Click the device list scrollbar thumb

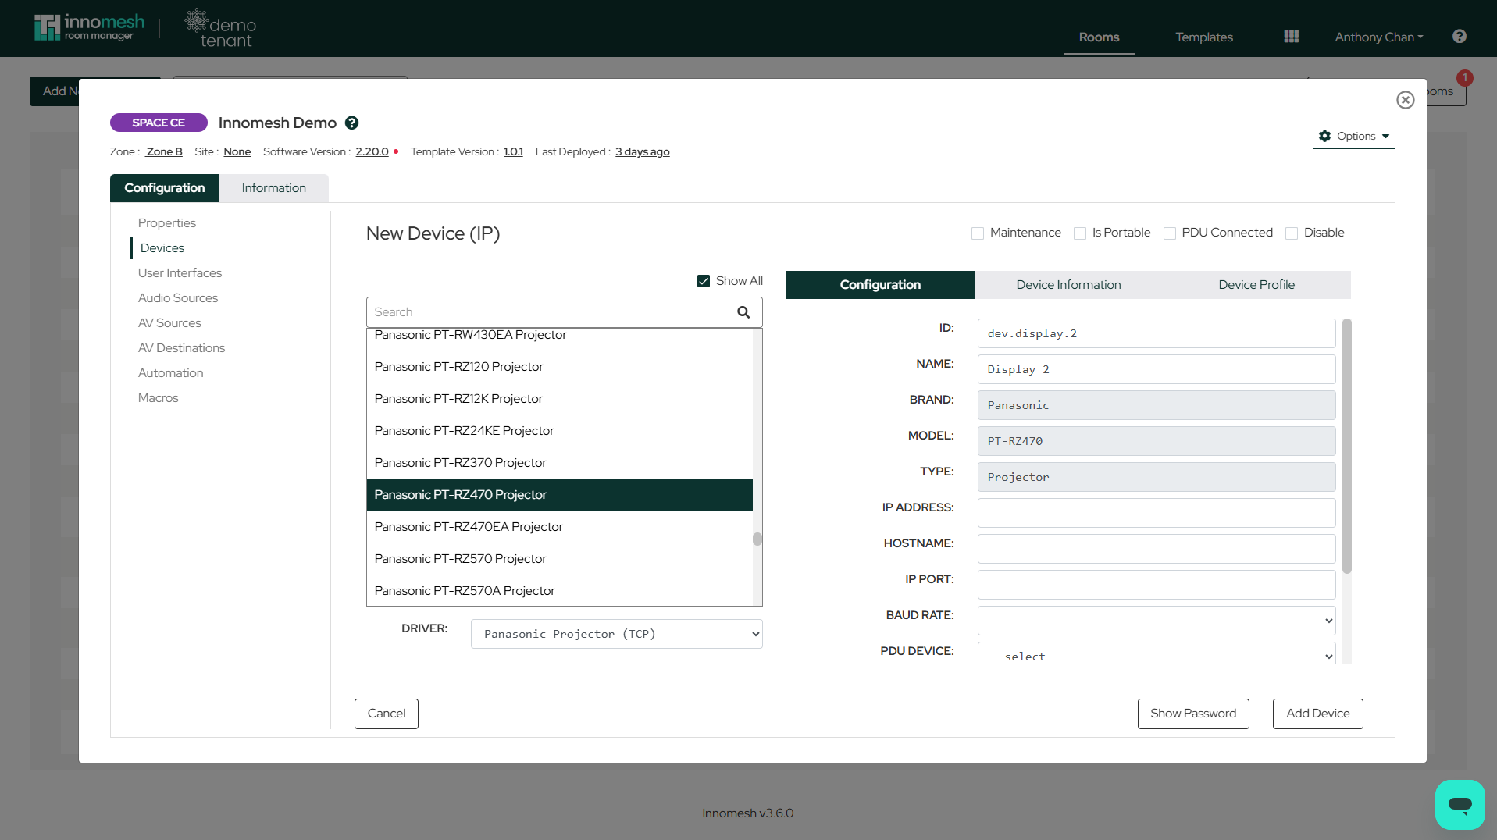pos(757,539)
